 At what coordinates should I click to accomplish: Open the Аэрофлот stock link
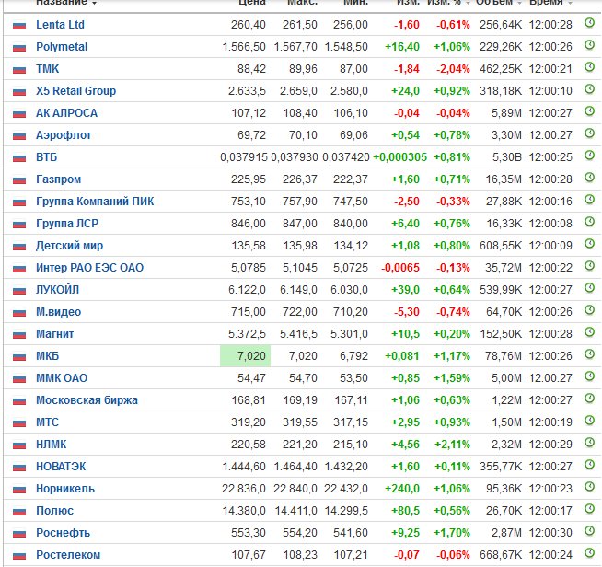point(64,135)
